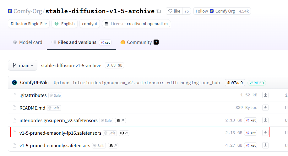
Task: Download README.md with its download icon
Action: 265,108
